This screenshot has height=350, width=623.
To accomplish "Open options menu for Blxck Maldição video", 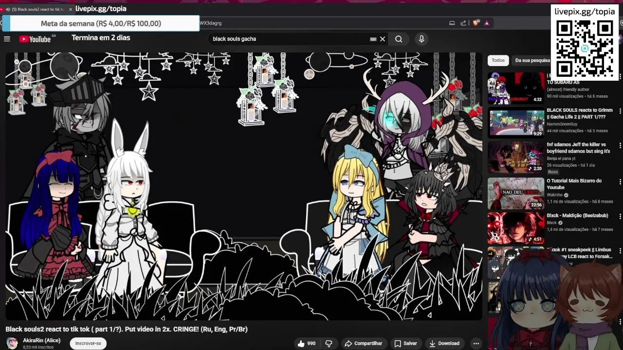I will [x=620, y=217].
